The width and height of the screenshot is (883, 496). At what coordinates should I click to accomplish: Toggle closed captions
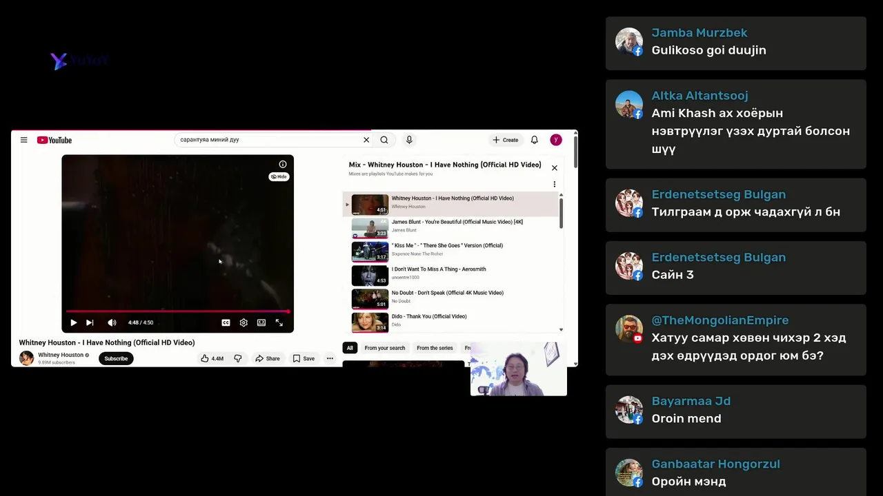226,322
